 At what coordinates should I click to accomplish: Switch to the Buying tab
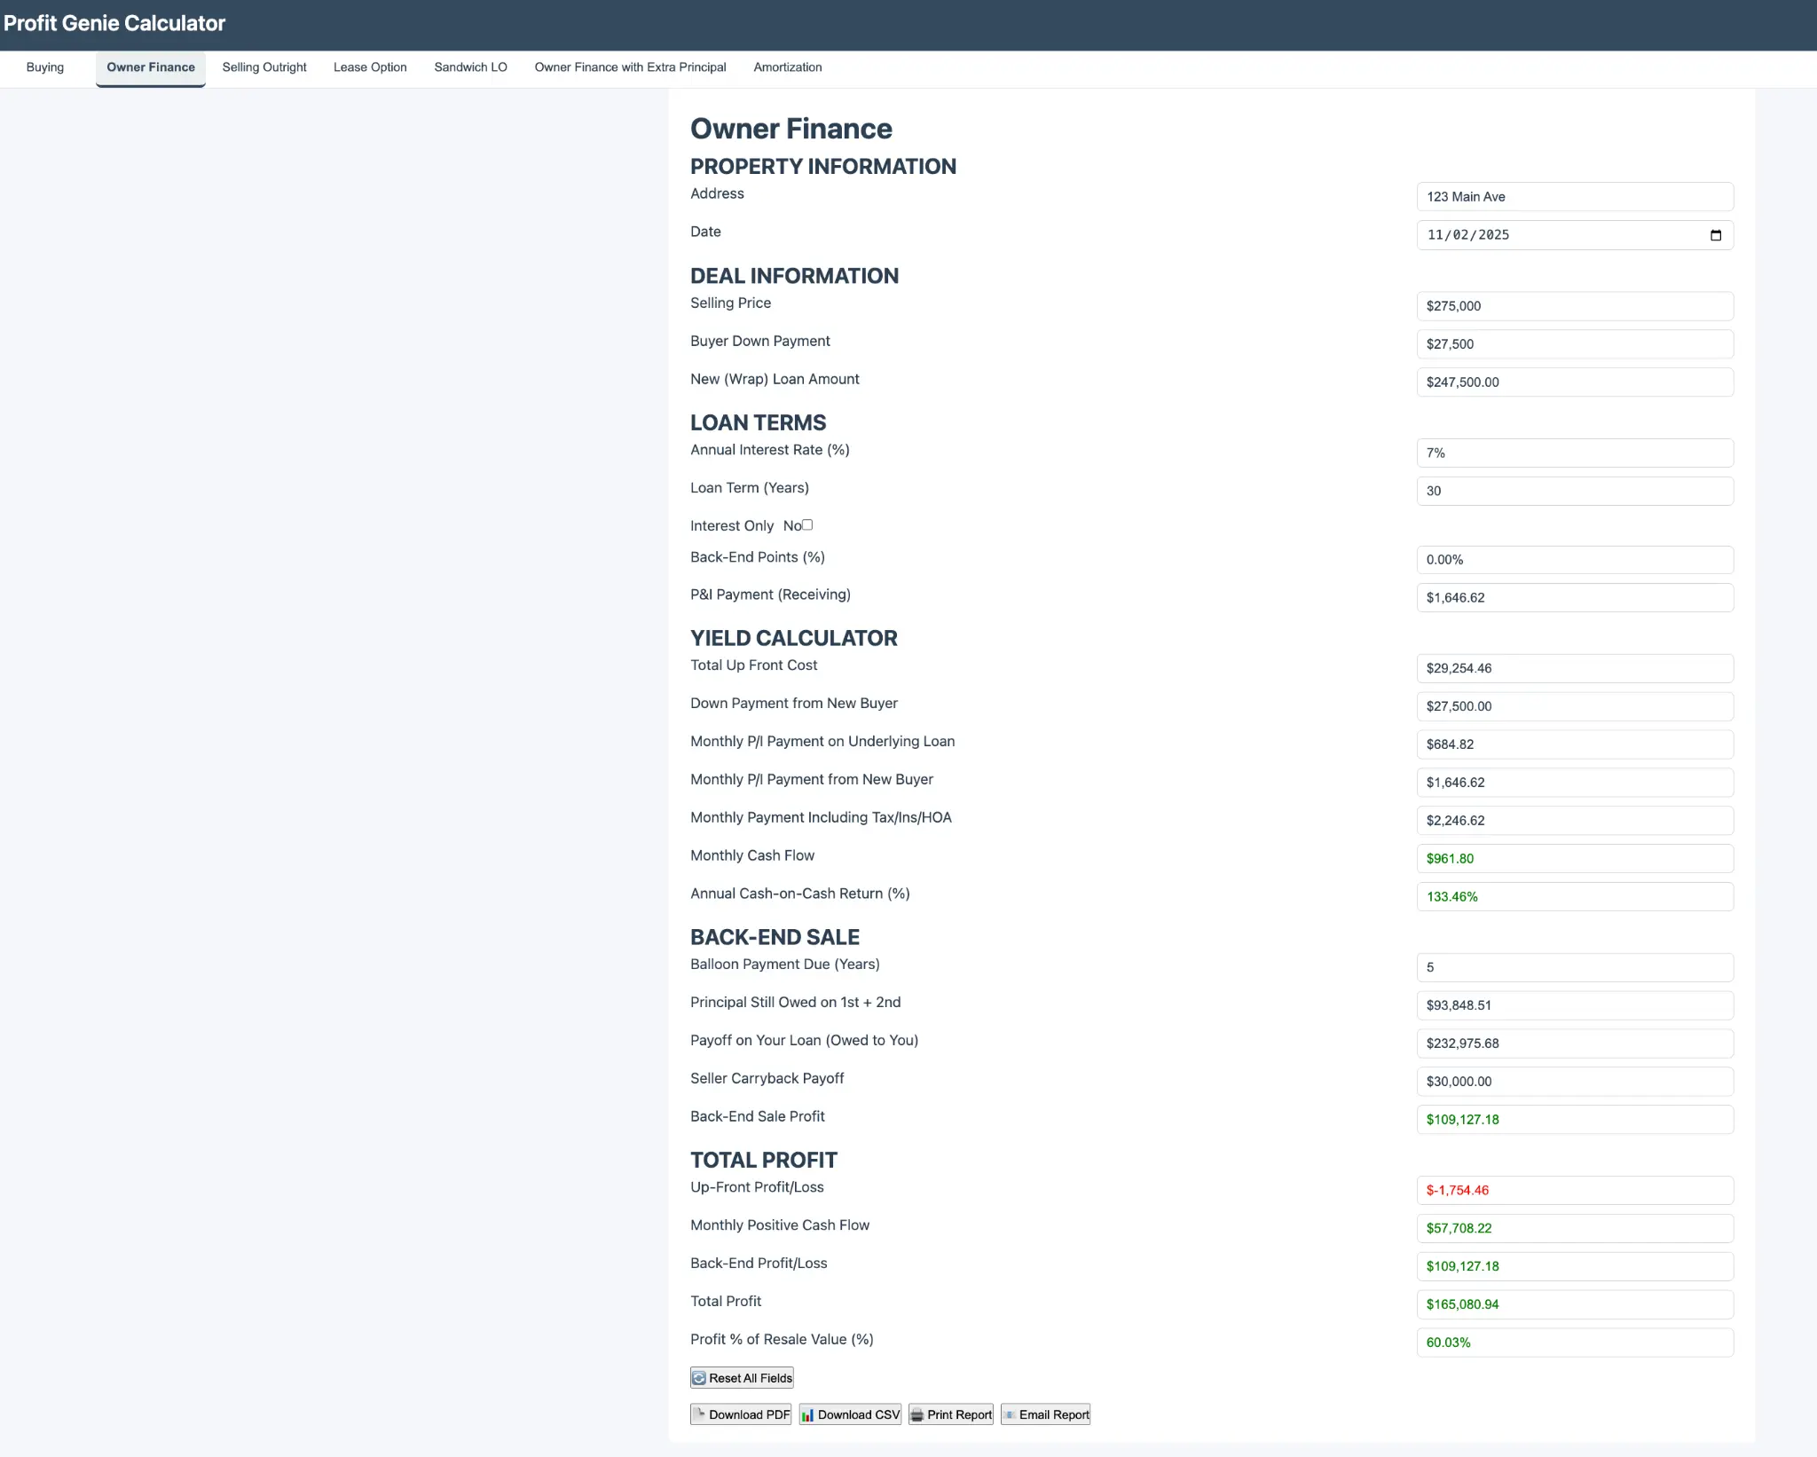(x=45, y=67)
